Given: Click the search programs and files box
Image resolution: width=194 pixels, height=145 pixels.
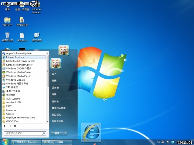Looking at the screenshot, I should [x=25, y=134].
